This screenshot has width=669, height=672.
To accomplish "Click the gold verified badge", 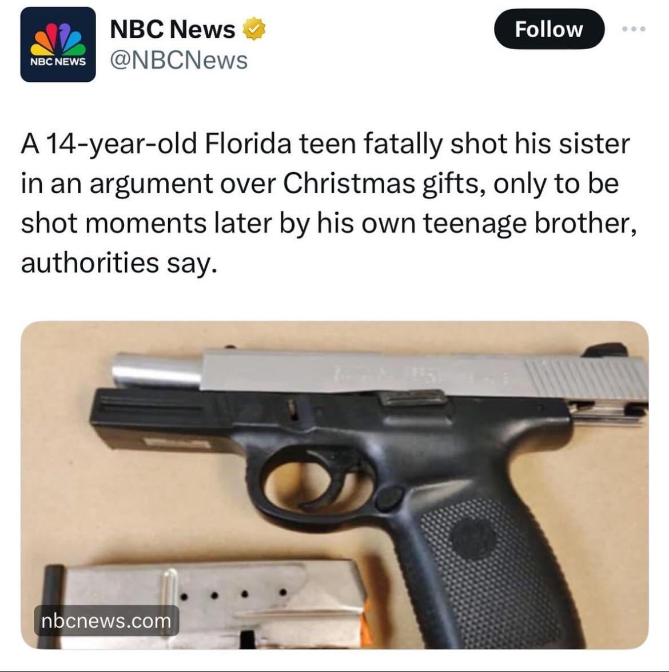I will pos(254,29).
